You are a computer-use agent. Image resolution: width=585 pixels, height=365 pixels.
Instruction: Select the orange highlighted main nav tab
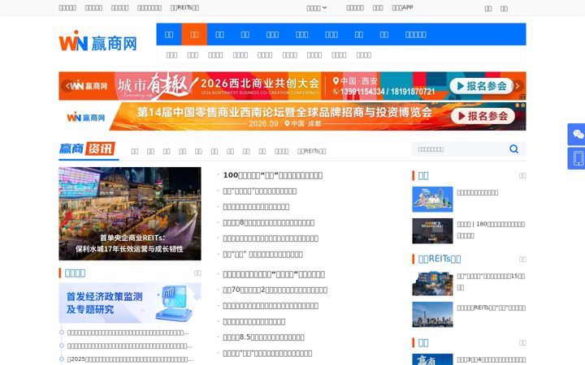(194, 34)
